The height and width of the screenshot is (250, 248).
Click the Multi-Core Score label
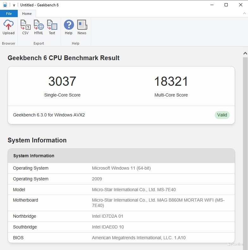click(171, 95)
